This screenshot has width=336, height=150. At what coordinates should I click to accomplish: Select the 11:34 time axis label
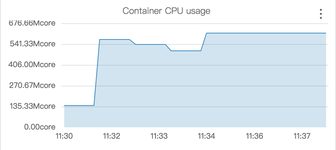pos(206,136)
